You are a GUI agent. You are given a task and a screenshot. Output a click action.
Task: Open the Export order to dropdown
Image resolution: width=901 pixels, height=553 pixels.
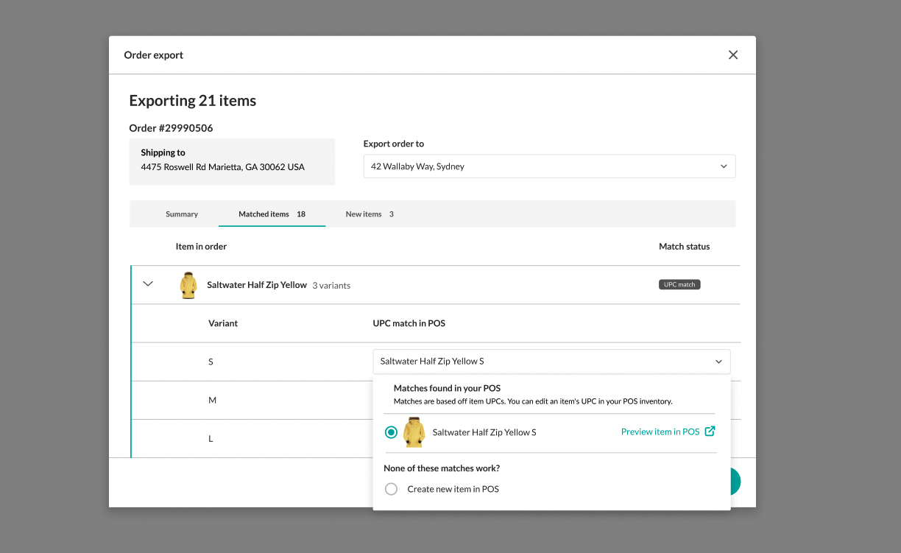549,166
